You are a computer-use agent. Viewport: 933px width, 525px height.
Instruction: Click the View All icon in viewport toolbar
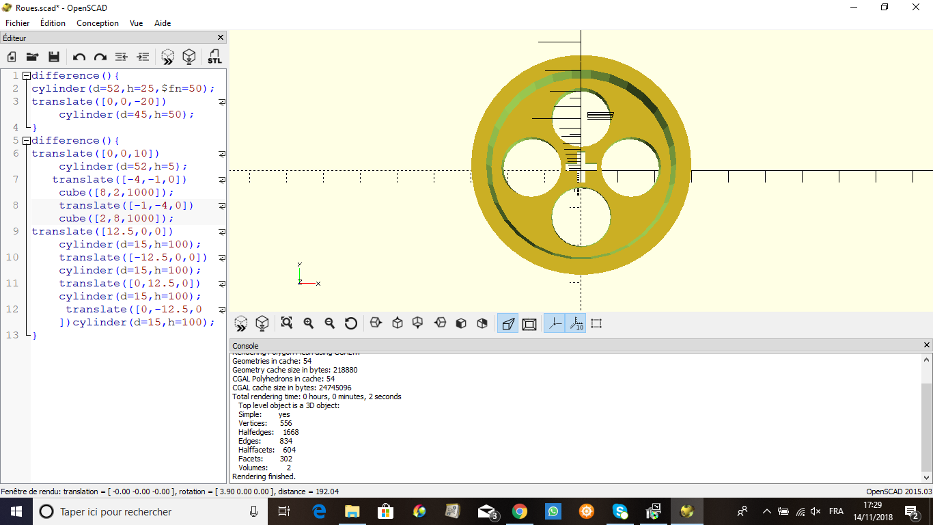click(x=287, y=323)
